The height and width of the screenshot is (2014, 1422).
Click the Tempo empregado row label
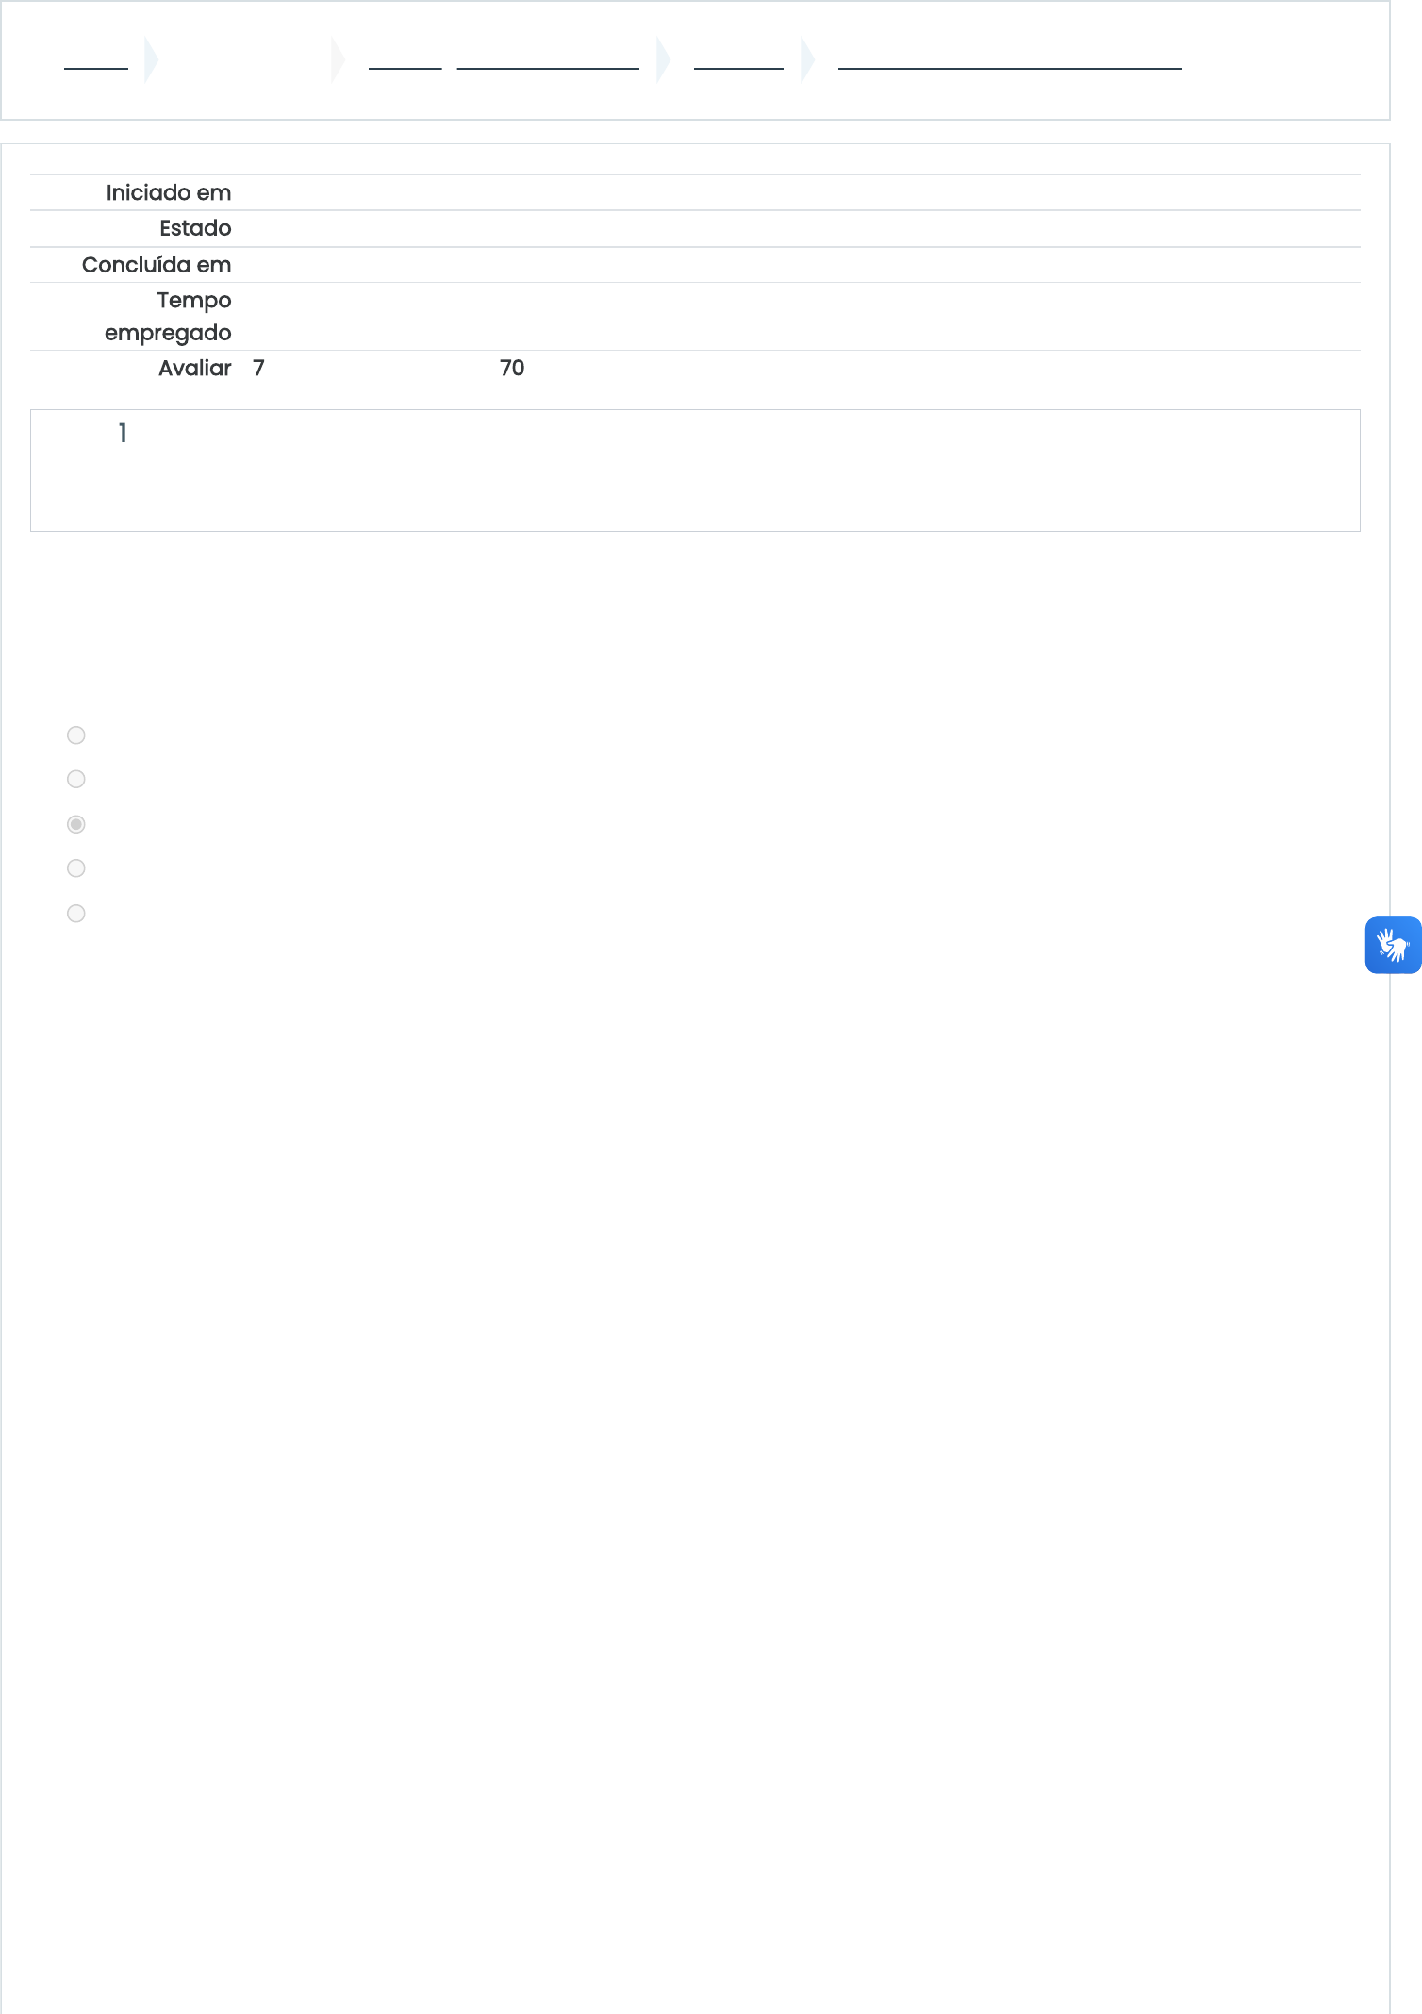coord(168,317)
